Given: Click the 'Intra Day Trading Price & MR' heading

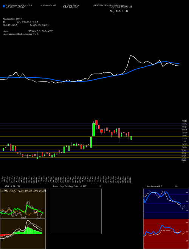Looking at the screenshot, I should point(70,186).
